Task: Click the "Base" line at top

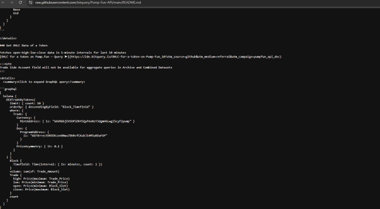Action: tap(17, 9)
